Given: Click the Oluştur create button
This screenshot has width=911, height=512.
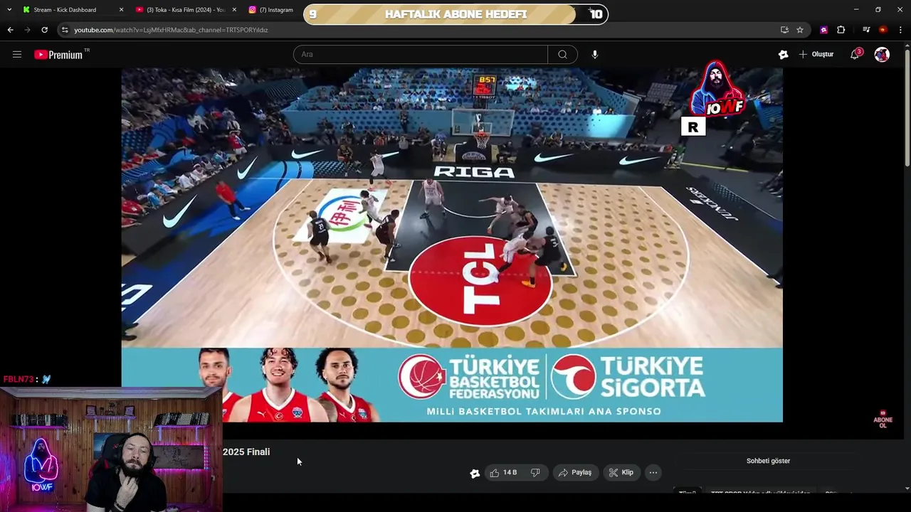Looking at the screenshot, I should point(816,55).
